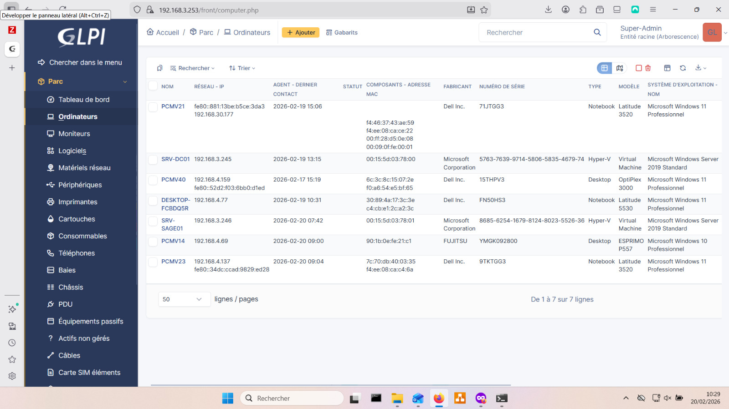
Task: Sort by Numéro de série column
Action: 502,86
